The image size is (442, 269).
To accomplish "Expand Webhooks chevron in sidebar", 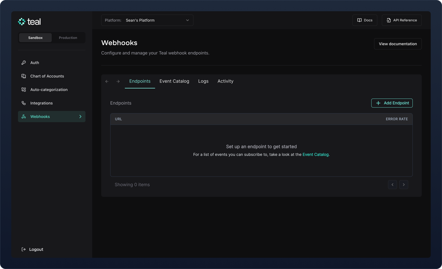I will 80,117.
